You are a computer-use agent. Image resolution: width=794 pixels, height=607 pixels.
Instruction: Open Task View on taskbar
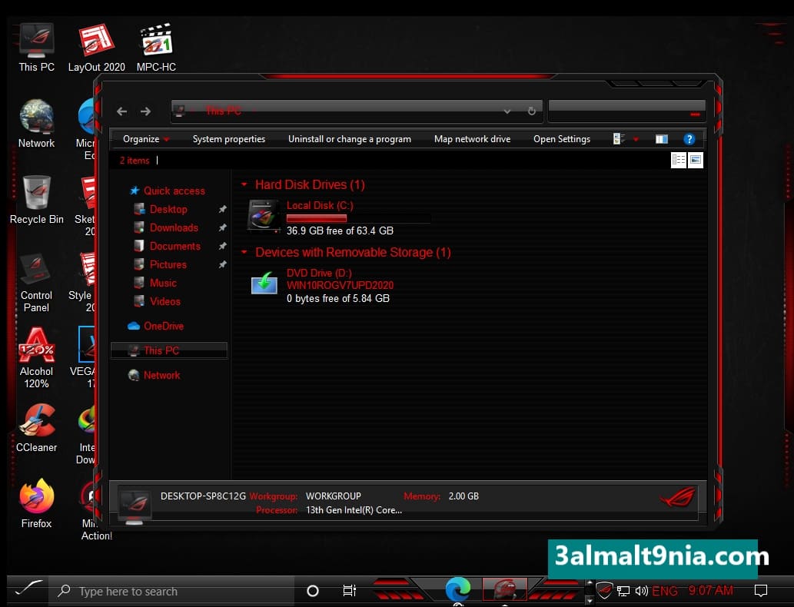pos(350,590)
